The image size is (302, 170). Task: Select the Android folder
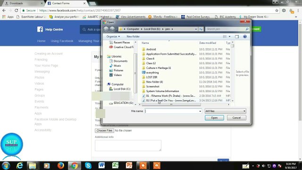151,49
